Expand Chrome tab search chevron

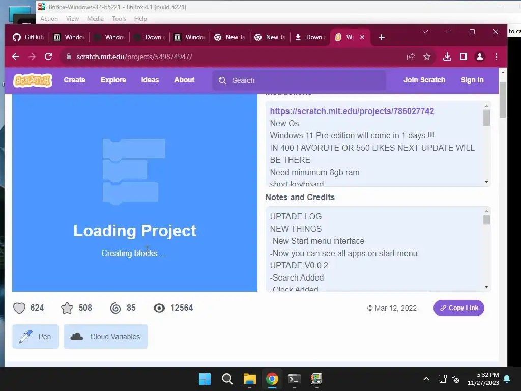[x=425, y=32]
